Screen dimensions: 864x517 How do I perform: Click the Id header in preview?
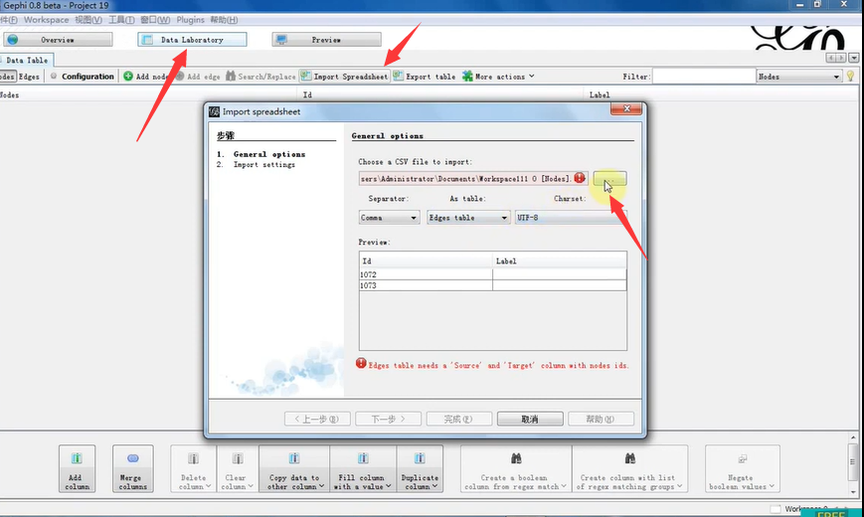426,260
